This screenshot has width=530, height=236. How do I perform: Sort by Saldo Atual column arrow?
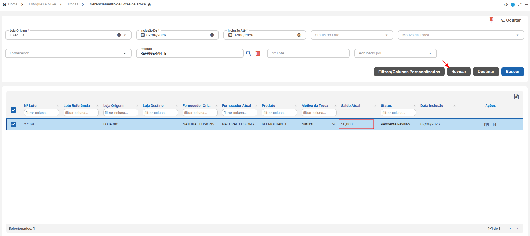(x=375, y=106)
